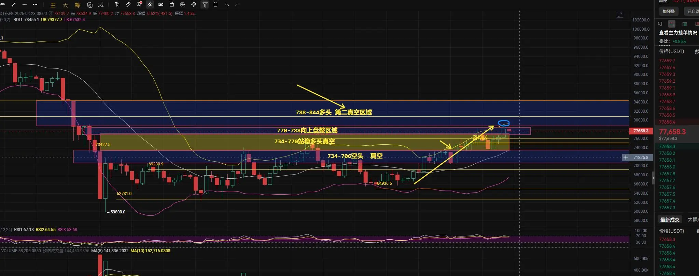Screen dimensions: 699x276
Task: Click the 734-770站稳多头真空 annotation
Action: (x=305, y=141)
